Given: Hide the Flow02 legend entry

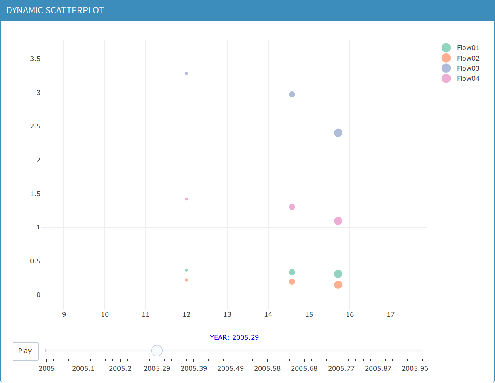Looking at the screenshot, I should (468, 58).
